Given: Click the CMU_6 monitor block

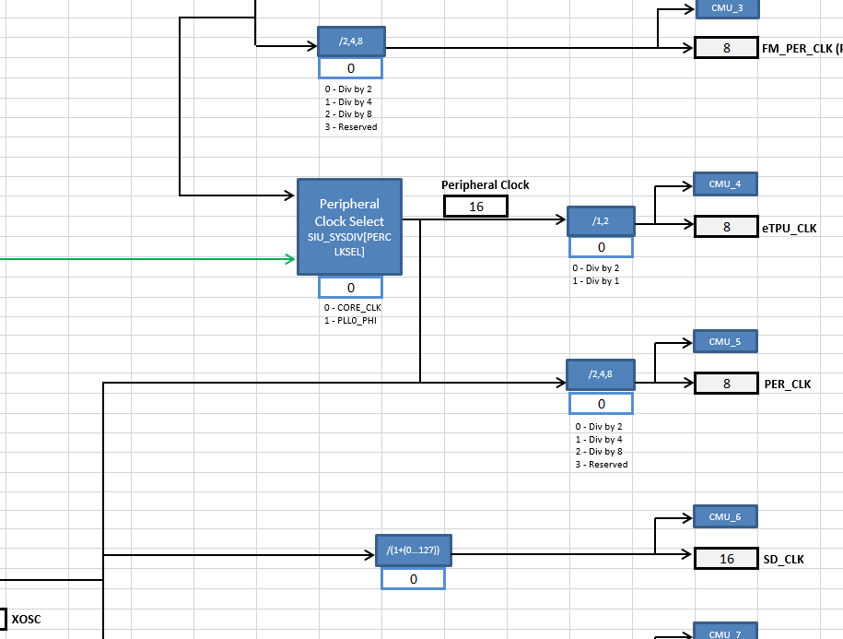Looking at the screenshot, I should click(x=723, y=515).
